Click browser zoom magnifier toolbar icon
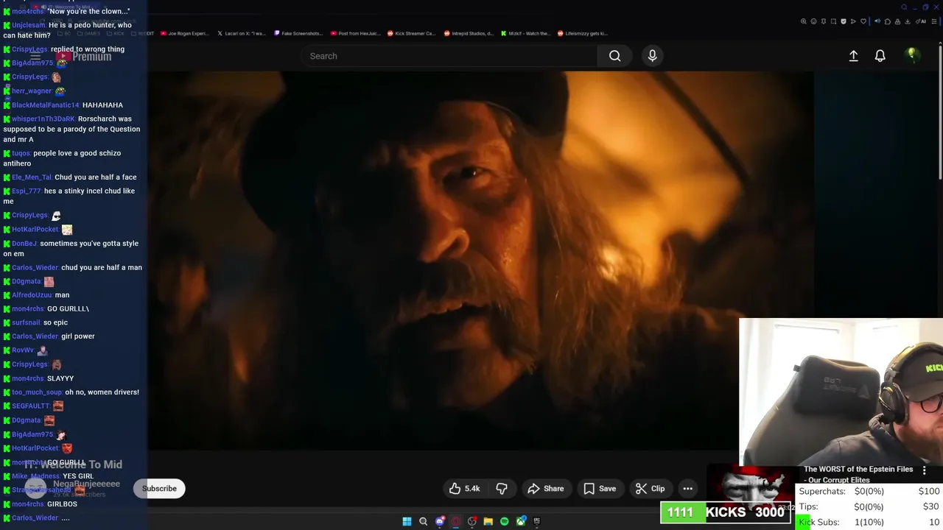Screen dimensions: 943x530 [804, 21]
